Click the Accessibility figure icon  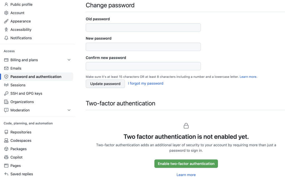tap(6, 30)
